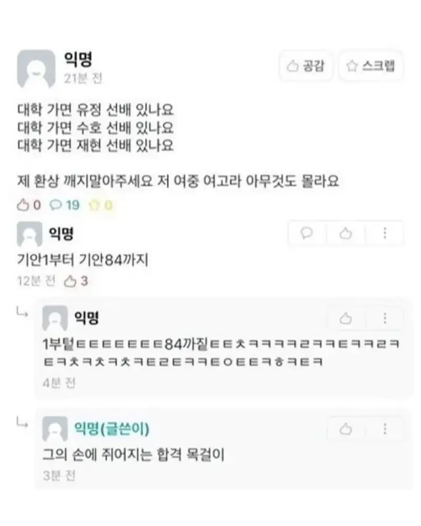Reply using first comment's speech bubble icon
The image size is (421, 526).
(x=306, y=233)
